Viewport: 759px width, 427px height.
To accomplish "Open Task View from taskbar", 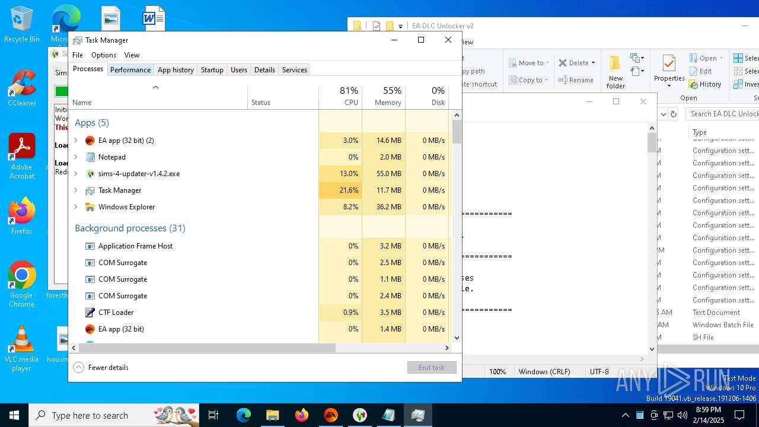I will pyautogui.click(x=213, y=415).
